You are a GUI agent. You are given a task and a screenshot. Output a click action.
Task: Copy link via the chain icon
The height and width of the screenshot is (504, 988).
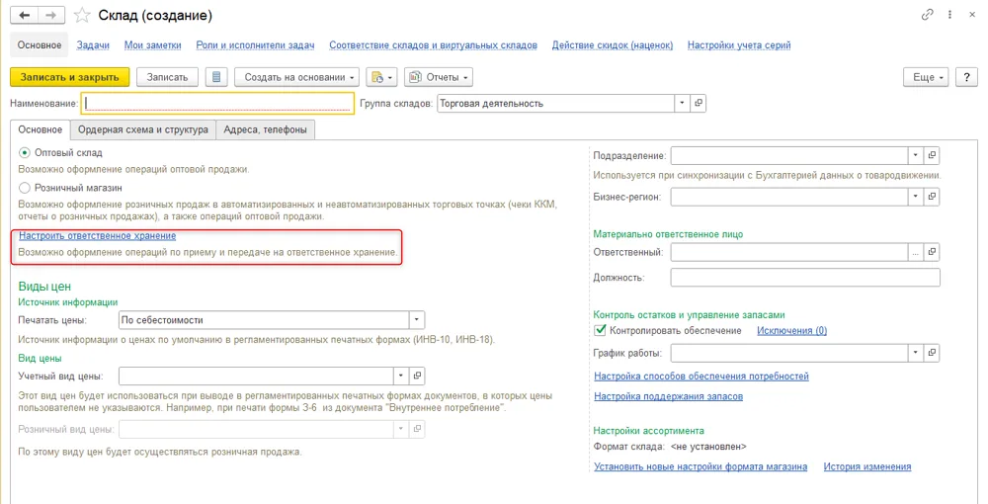pyautogui.click(x=927, y=15)
